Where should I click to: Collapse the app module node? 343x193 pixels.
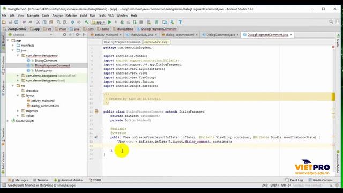[x=8, y=40]
